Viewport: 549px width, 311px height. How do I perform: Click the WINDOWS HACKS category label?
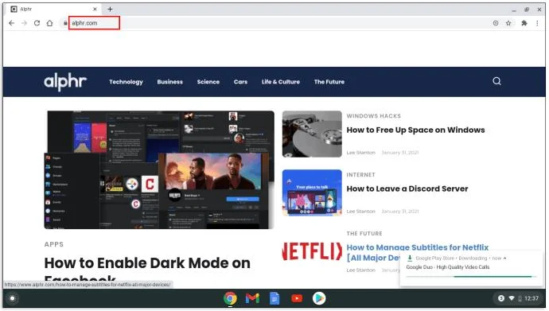click(x=374, y=116)
